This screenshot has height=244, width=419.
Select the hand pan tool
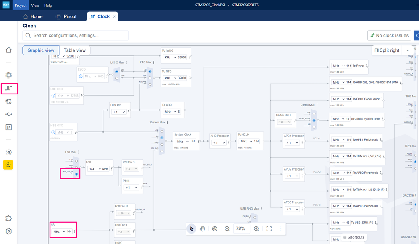[202, 228]
